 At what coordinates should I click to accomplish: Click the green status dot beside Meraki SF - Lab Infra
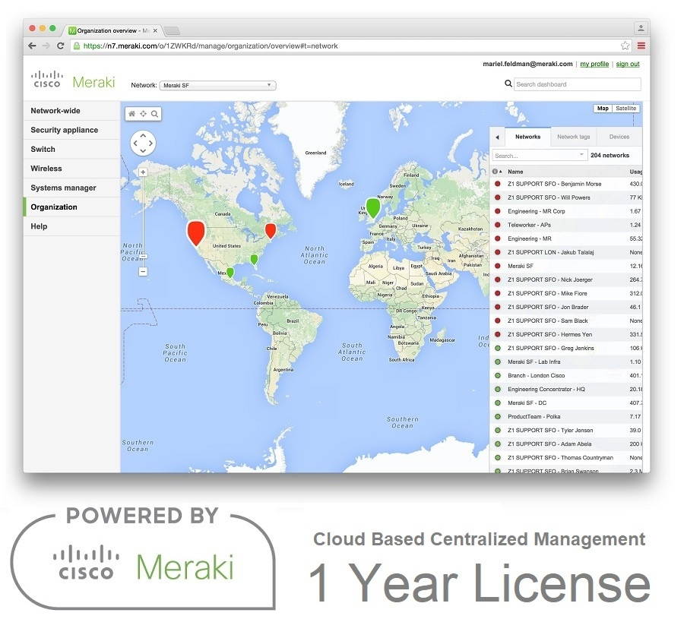498,362
